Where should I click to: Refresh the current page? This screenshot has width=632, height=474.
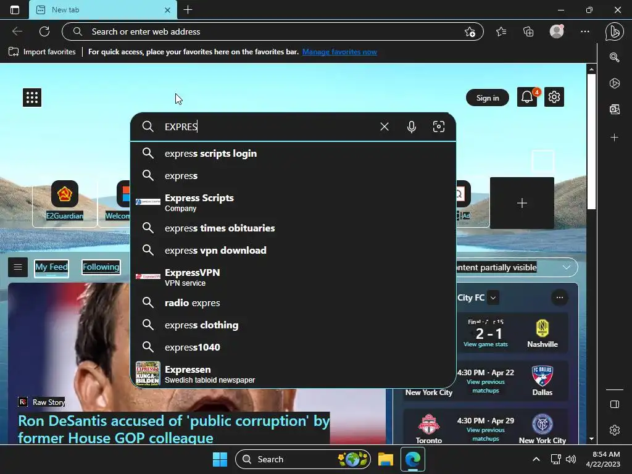[x=44, y=31]
